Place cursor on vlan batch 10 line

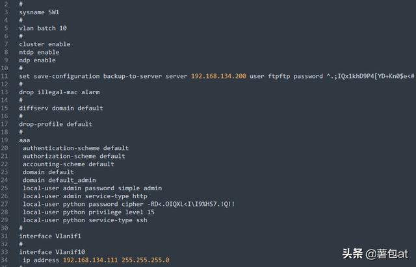click(x=43, y=29)
